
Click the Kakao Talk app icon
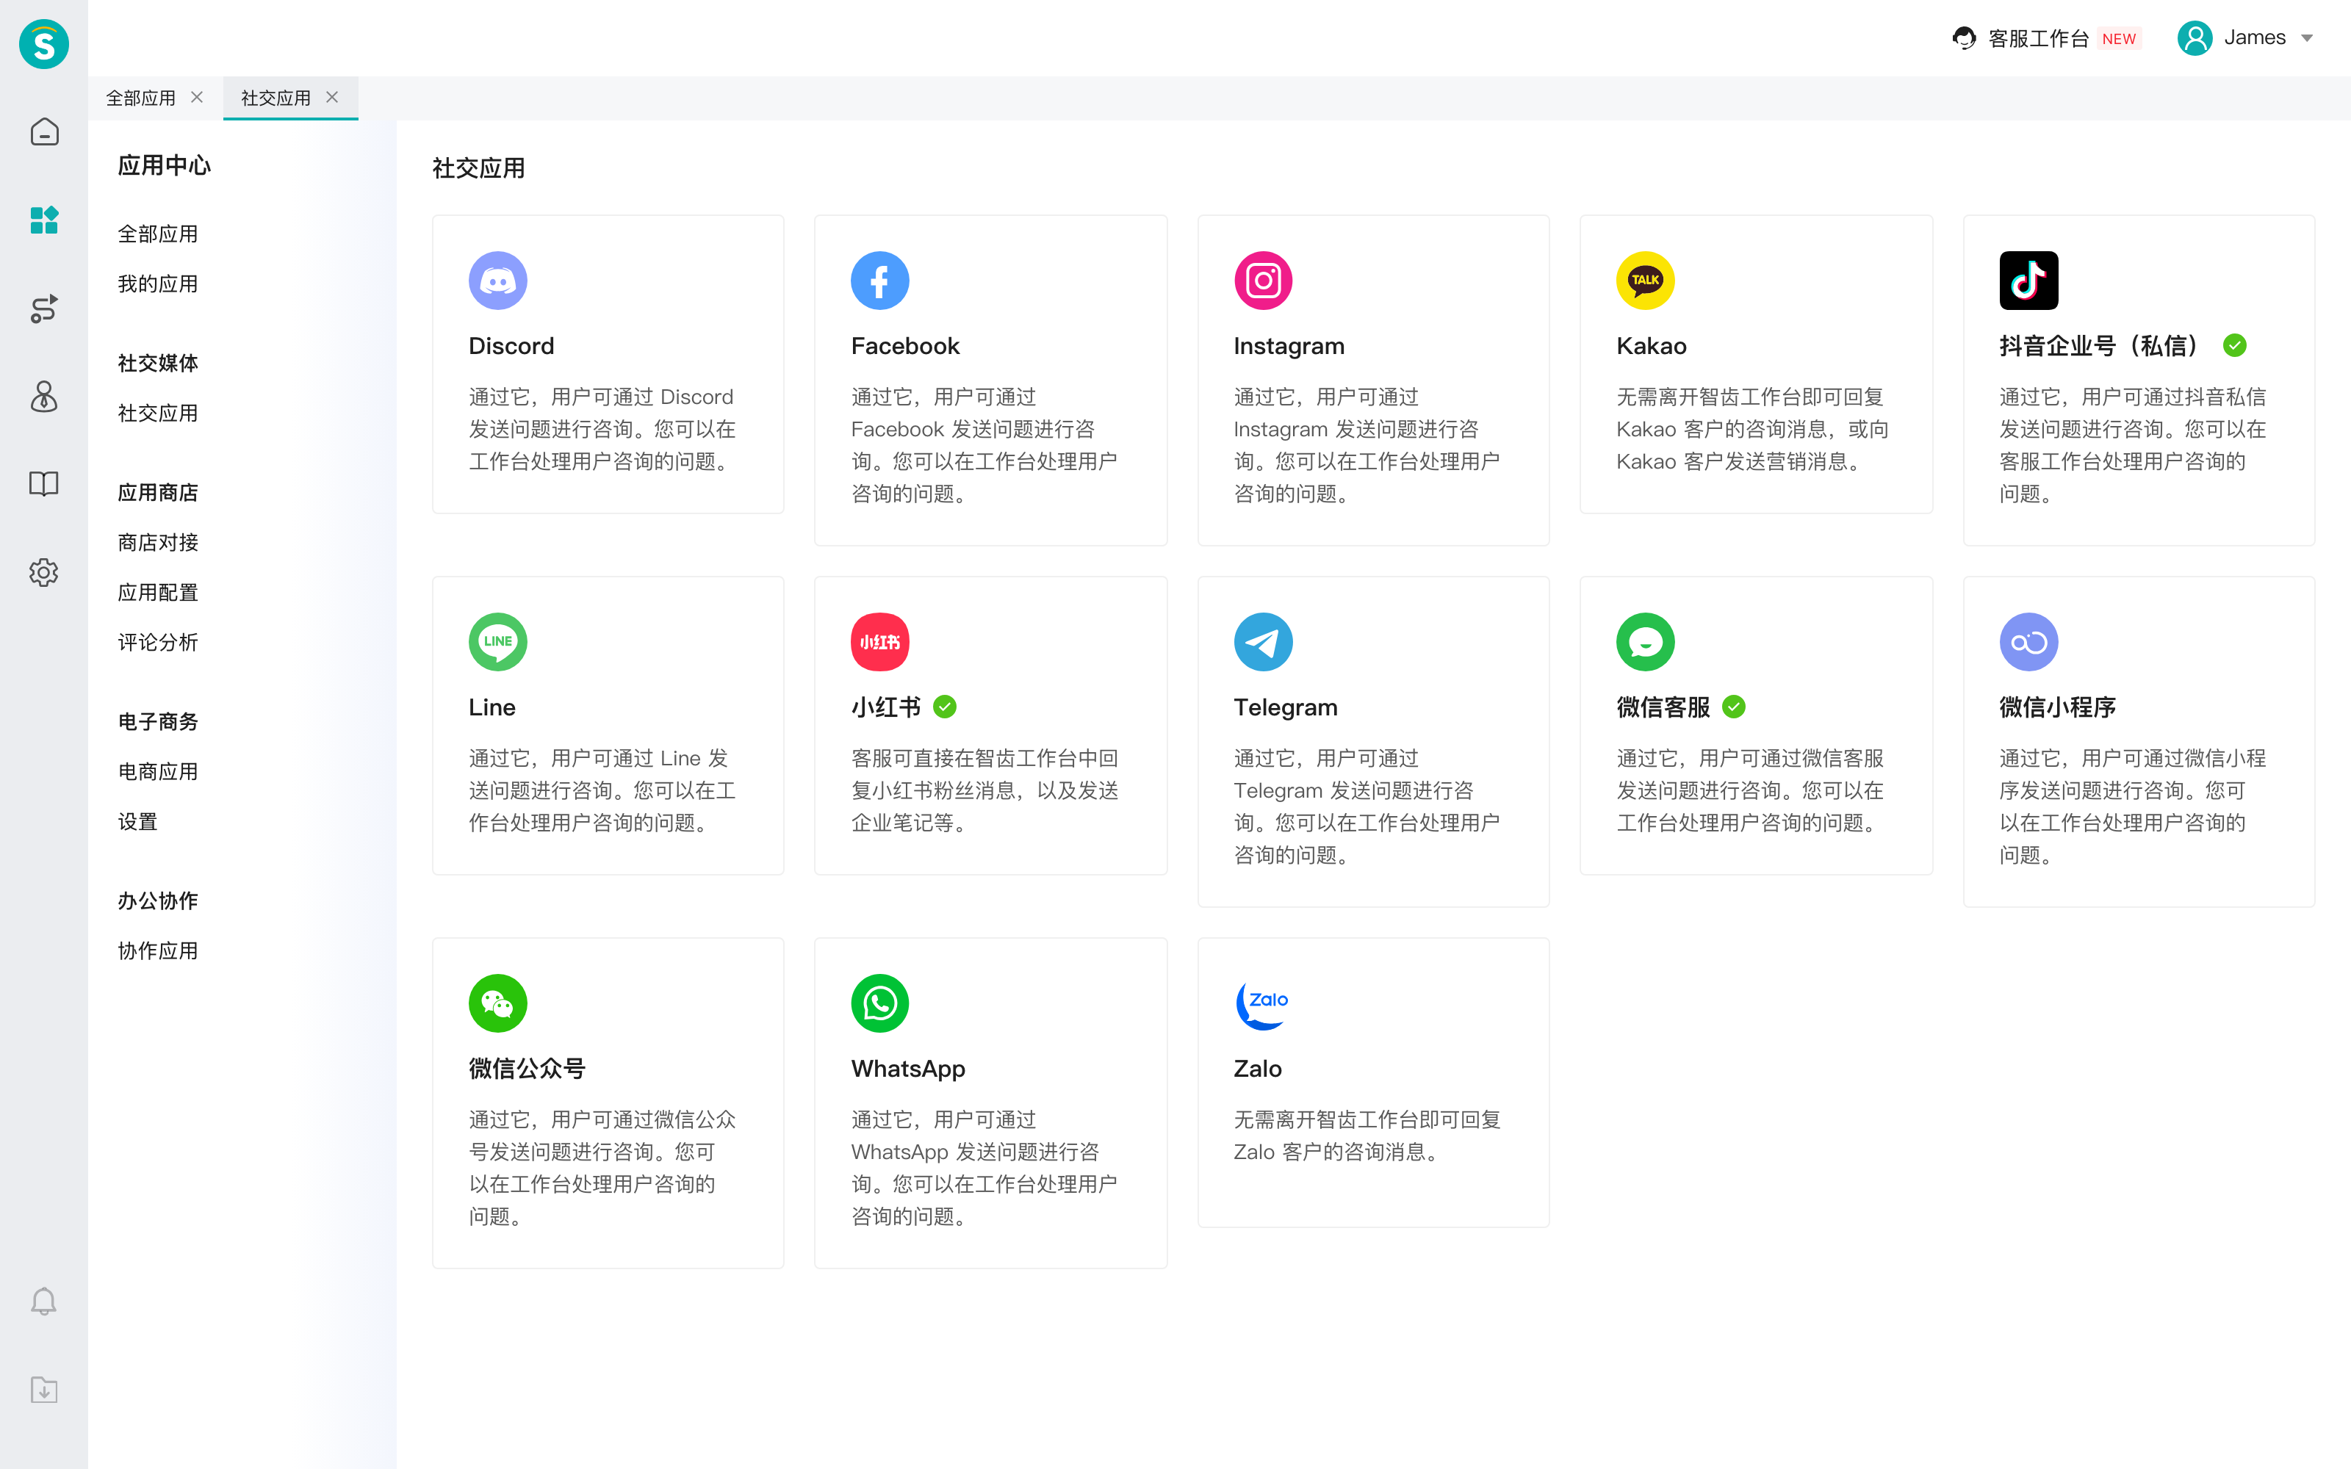(1646, 281)
